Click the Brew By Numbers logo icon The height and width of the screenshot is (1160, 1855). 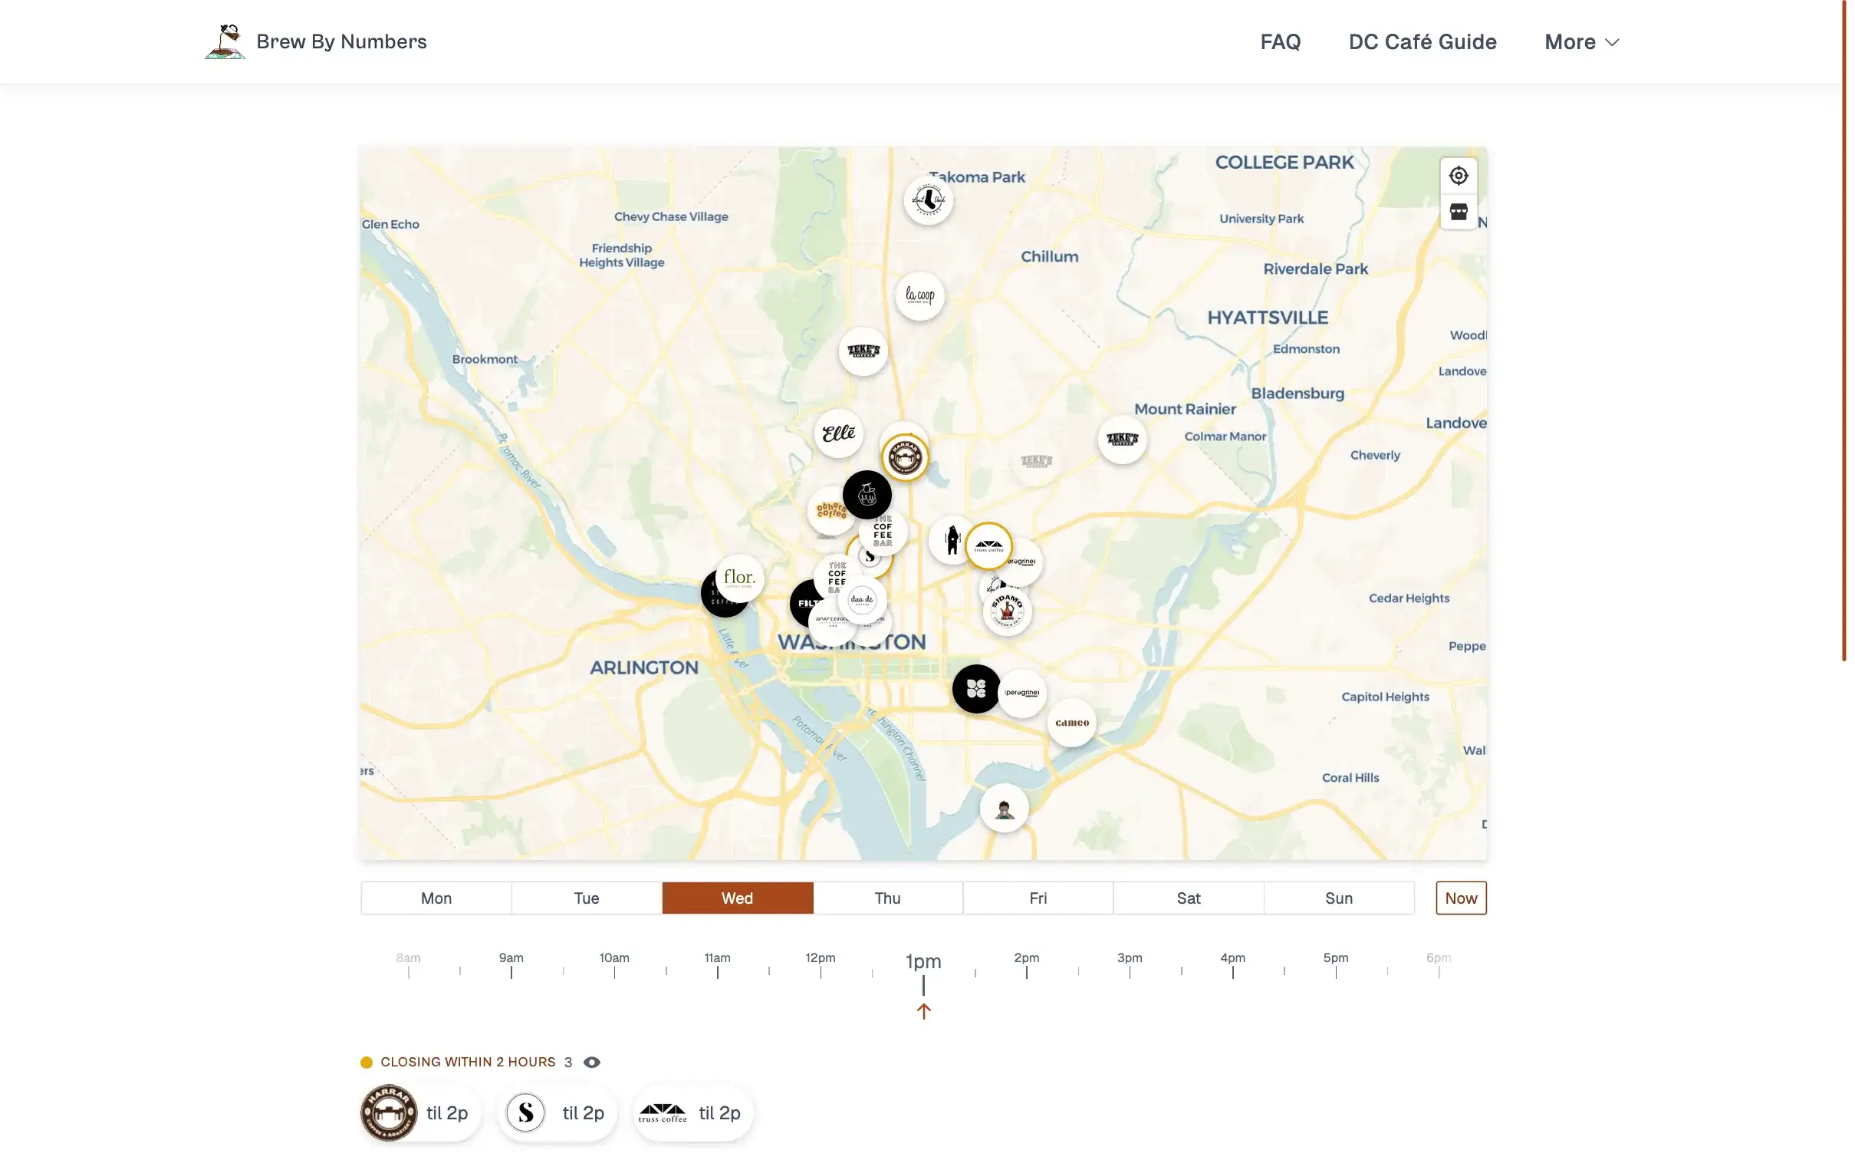pos(225,41)
